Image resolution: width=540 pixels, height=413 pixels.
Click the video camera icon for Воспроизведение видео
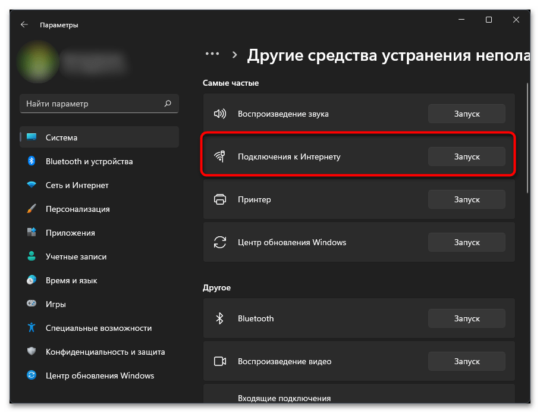(x=220, y=361)
